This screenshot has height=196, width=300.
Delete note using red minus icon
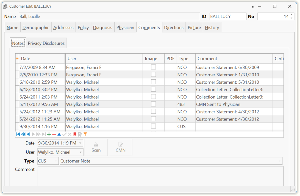54,134
